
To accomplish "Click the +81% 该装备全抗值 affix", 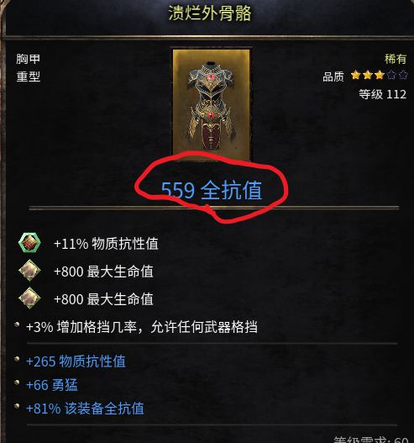I will pos(85,409).
